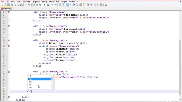Screen dimensions: 182x102
Task: Collapse the fold marker at line 37
Action: coord(9,72)
